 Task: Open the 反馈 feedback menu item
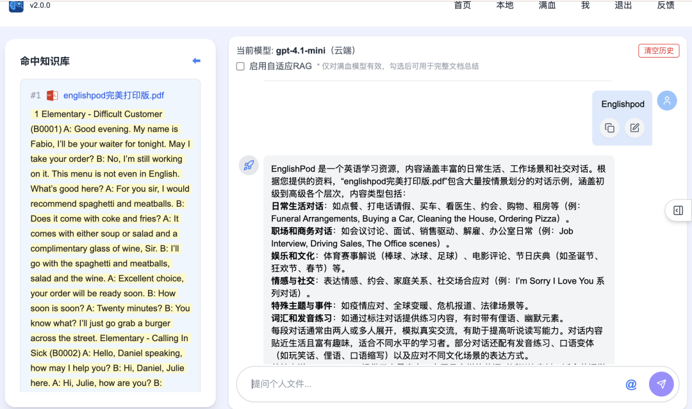click(666, 5)
